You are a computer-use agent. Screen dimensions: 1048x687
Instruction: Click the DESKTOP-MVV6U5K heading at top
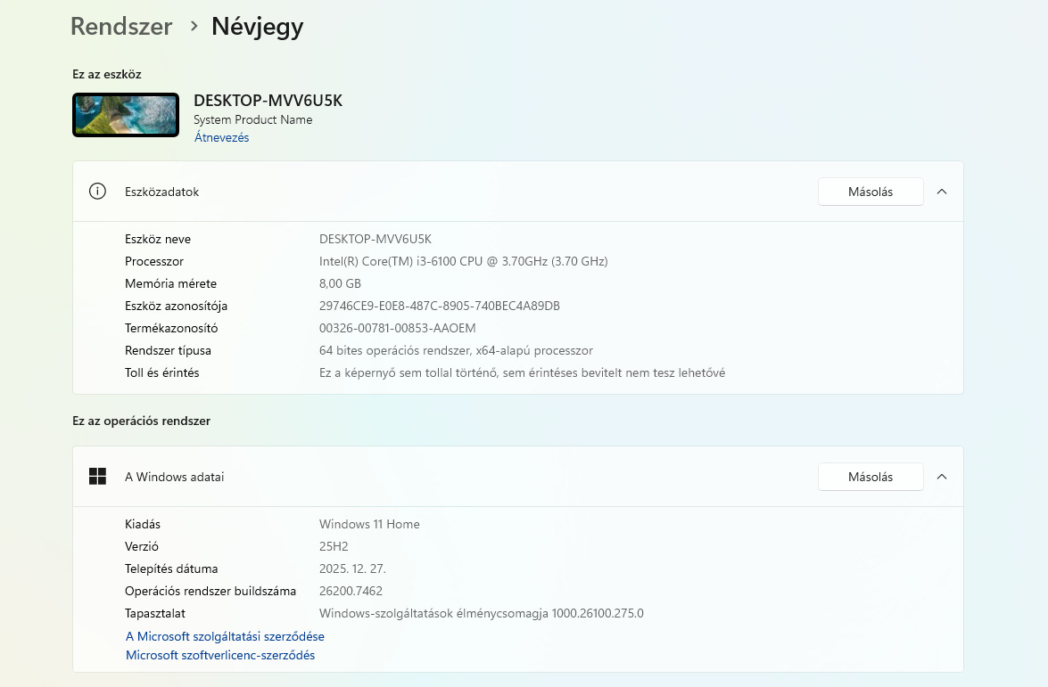268,101
